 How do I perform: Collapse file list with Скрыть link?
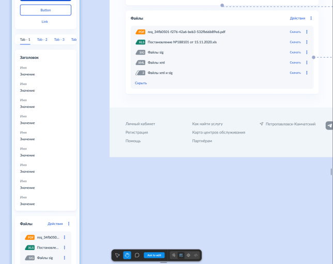point(141,83)
